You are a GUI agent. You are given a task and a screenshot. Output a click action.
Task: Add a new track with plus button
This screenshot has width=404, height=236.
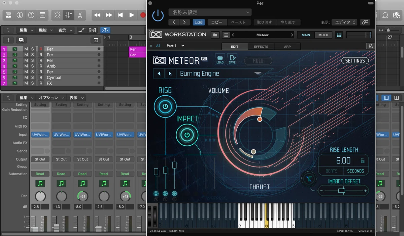pos(8,40)
